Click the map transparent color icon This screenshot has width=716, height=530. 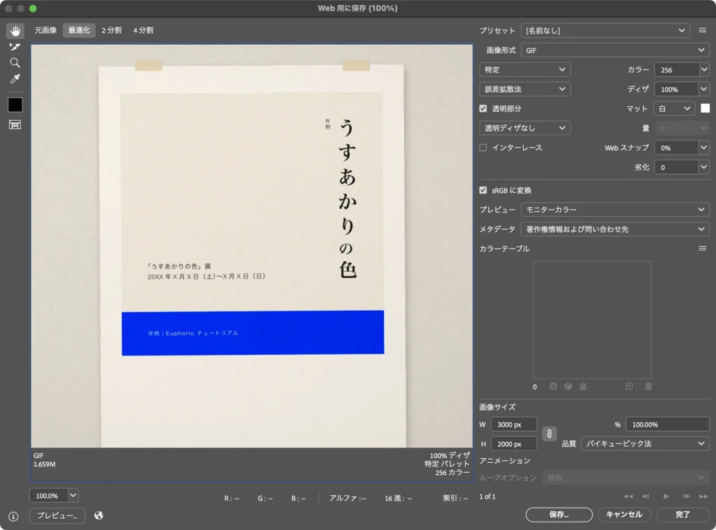coord(553,386)
